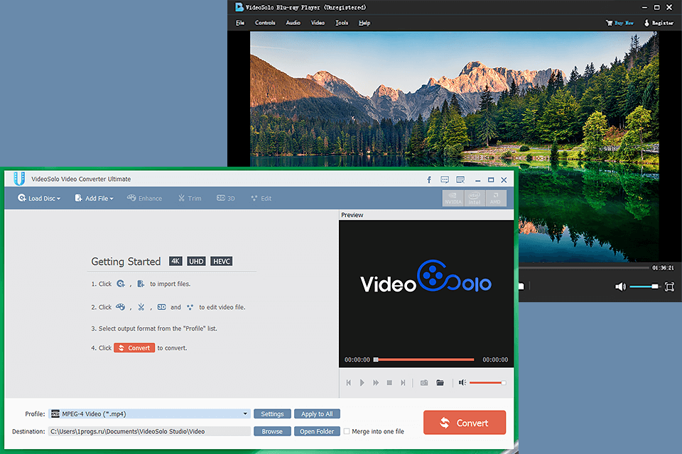
Task: Click Register in Blu-ray Player
Action: point(659,23)
